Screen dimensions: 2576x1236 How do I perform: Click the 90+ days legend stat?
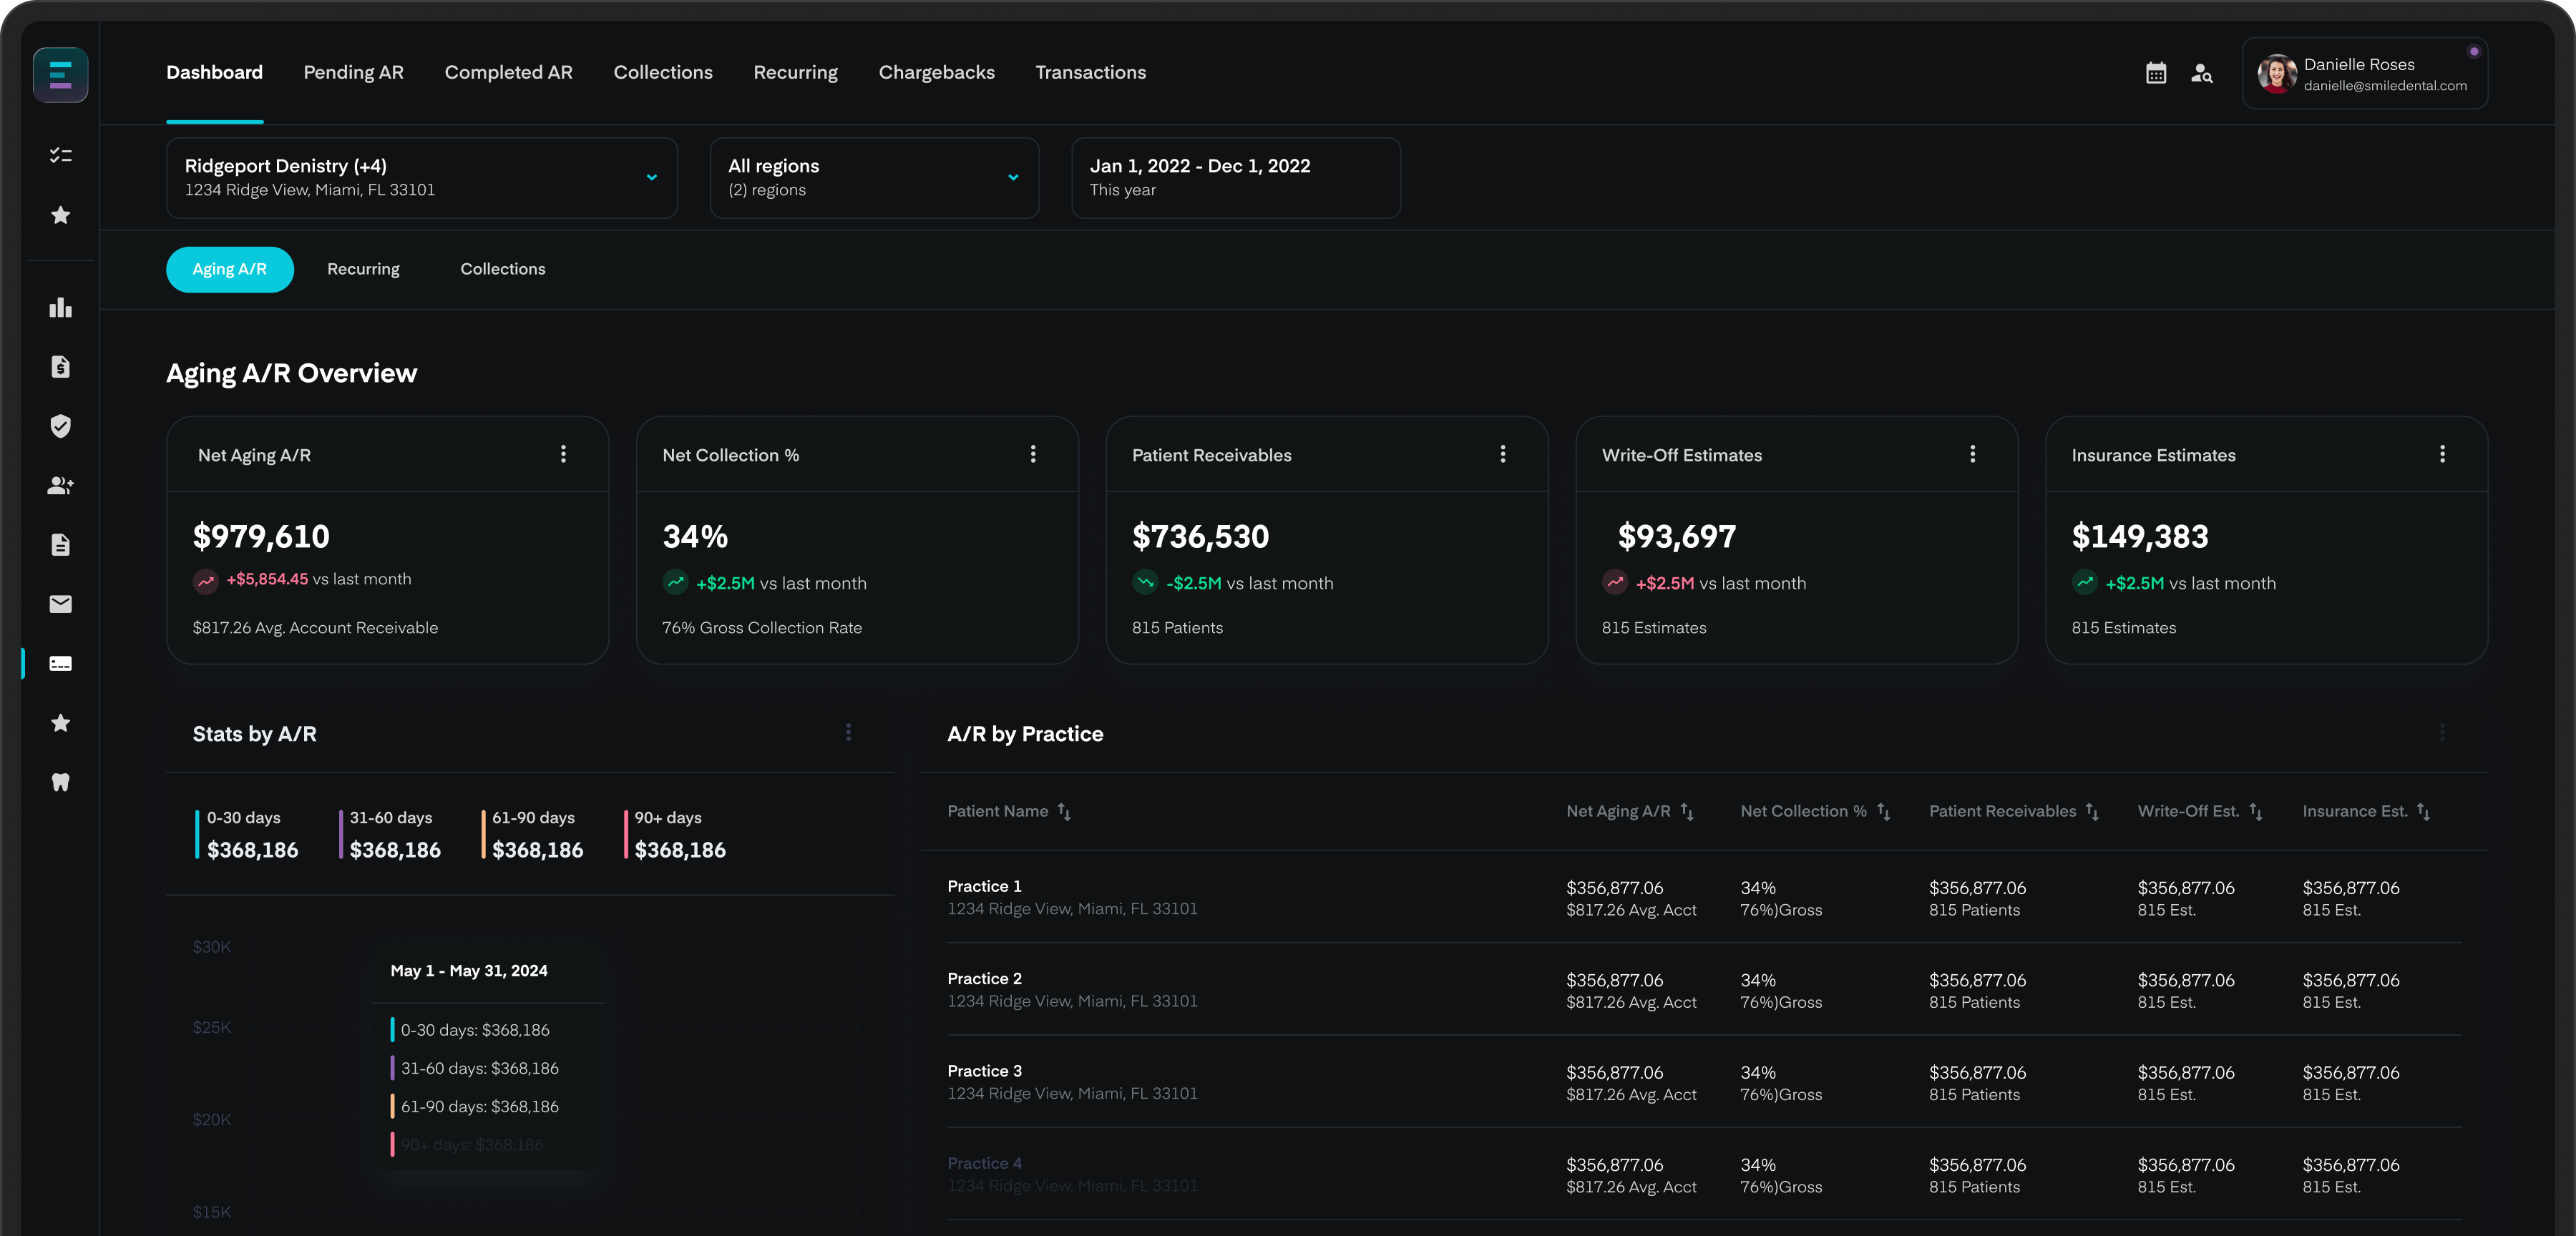point(675,834)
